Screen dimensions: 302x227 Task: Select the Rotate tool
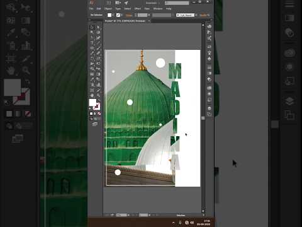point(92,59)
